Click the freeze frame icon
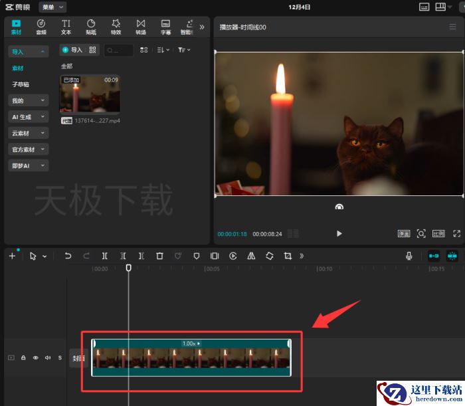465x406 pixels. [215, 256]
